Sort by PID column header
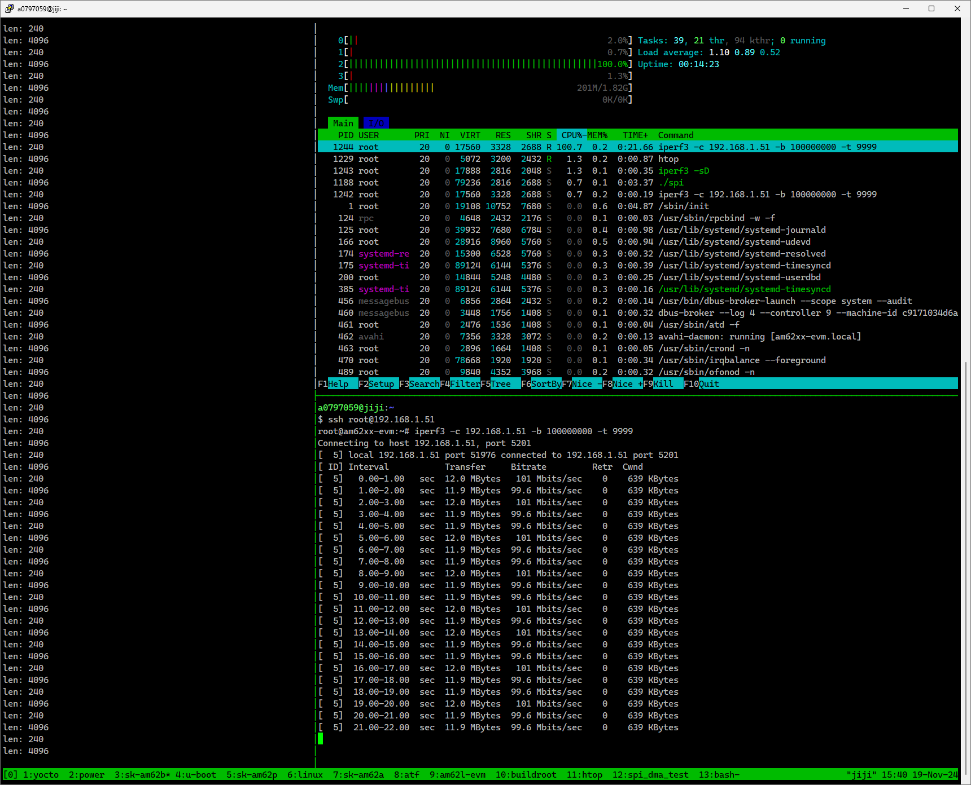This screenshot has width=971, height=785. point(345,135)
